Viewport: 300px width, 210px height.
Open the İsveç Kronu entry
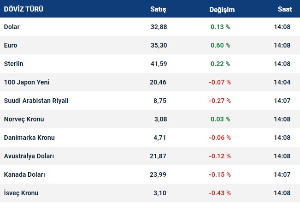click(x=21, y=193)
